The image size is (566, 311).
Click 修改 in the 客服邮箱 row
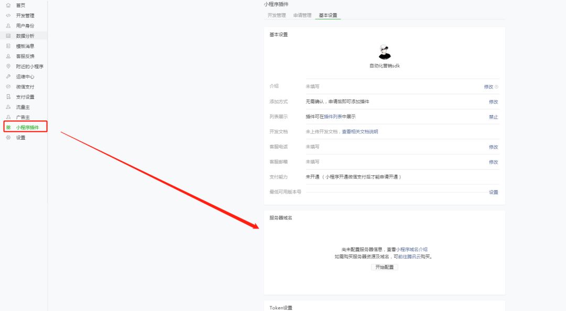tap(494, 162)
